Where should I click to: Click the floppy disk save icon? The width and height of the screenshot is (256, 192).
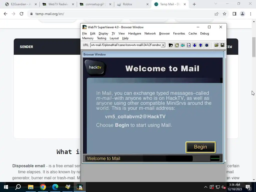tap(222, 45)
